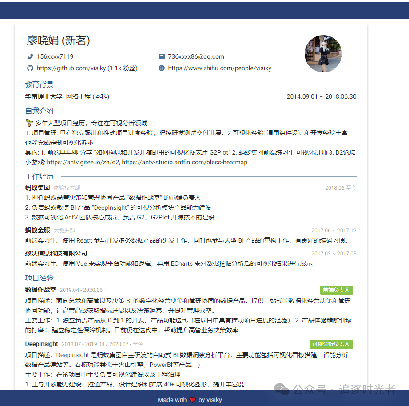Open the Zhihu profile link

click(219, 68)
